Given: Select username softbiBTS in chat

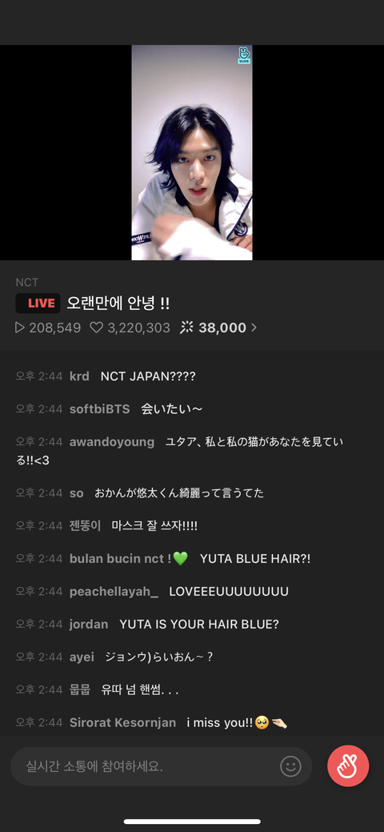Looking at the screenshot, I should pyautogui.click(x=100, y=409).
